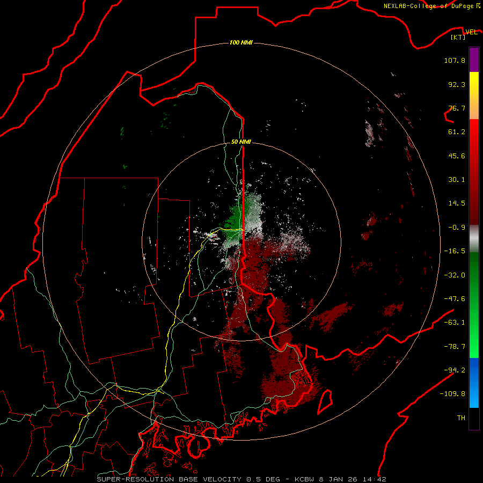Image resolution: width=483 pixels, height=483 pixels.
Task: Select the -47.6 velocity scale label
Action: point(455,299)
